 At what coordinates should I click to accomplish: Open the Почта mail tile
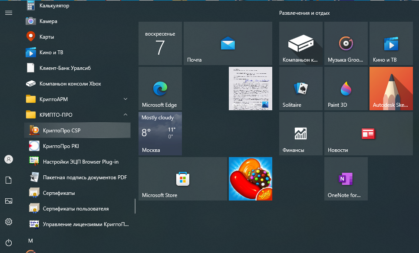click(228, 43)
